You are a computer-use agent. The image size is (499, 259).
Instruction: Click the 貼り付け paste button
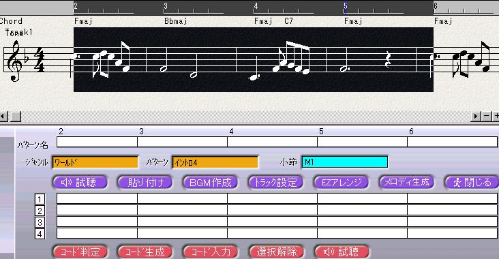tap(145, 182)
